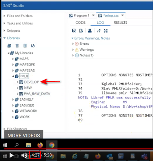Viewport: 153px width, 161px height.
Task: Click the delete library trash icon
Action: click(x=17, y=46)
